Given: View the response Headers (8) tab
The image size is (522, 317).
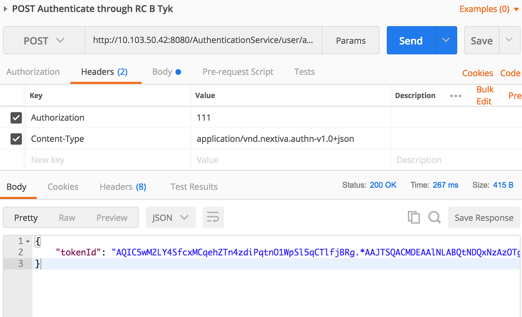Looking at the screenshot, I should coord(122,187).
